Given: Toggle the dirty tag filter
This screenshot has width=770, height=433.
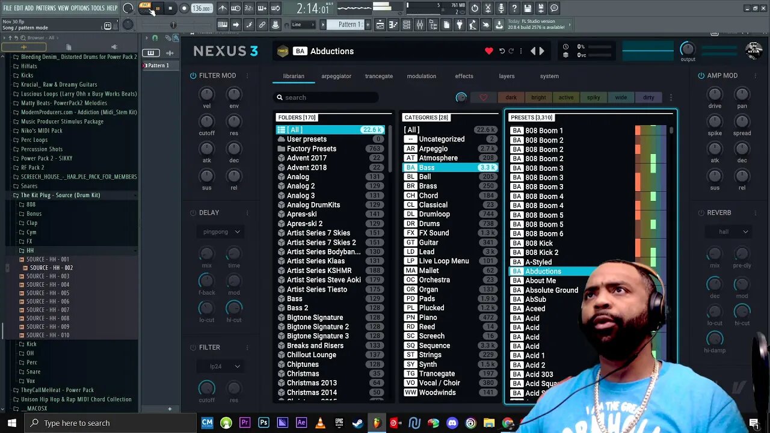Looking at the screenshot, I should click(648, 97).
